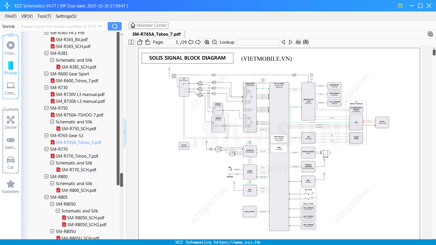Viewport: 436px width, 245px height.
Task: Open SM-R8050_SCH.pdf file
Action: click(x=86, y=218)
